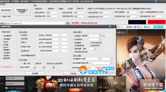
Task: Open the 自动竞技场 dropdown
Action: [100, 40]
